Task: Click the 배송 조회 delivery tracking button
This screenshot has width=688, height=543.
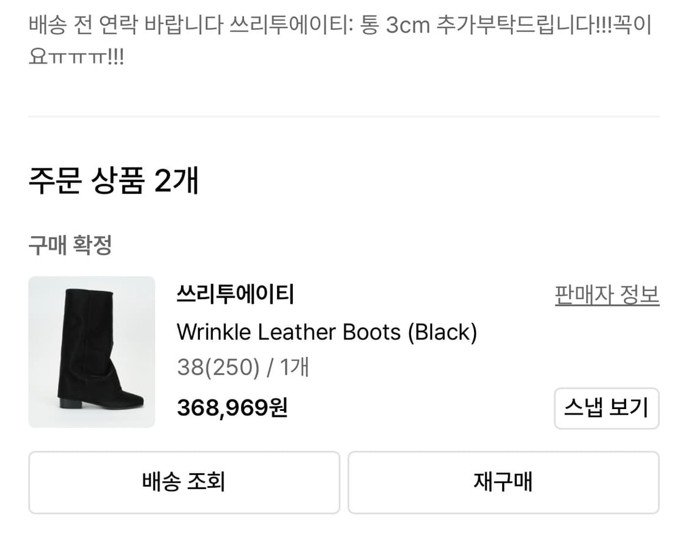Action: (183, 482)
